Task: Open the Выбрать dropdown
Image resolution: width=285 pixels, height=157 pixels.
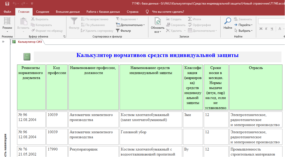Action: point(243,31)
